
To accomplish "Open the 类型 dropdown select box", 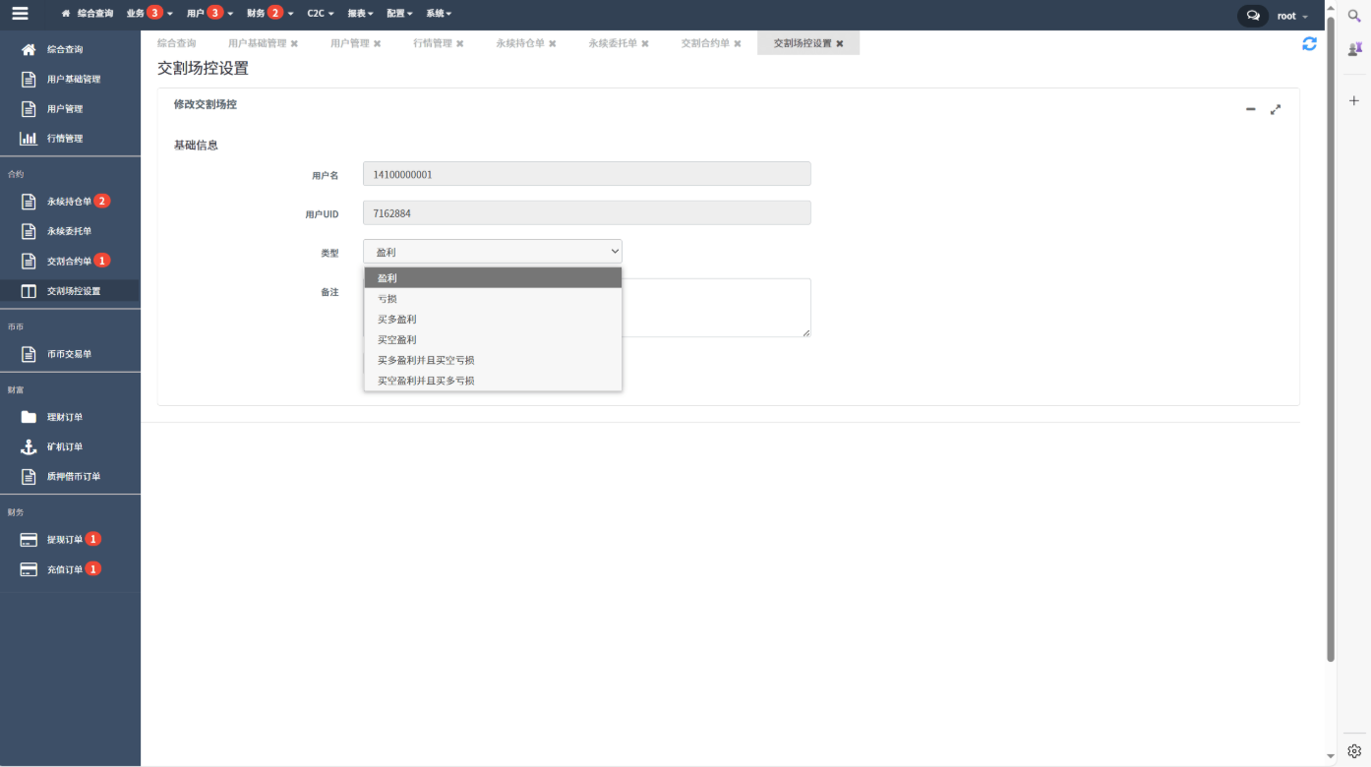I will tap(492, 252).
